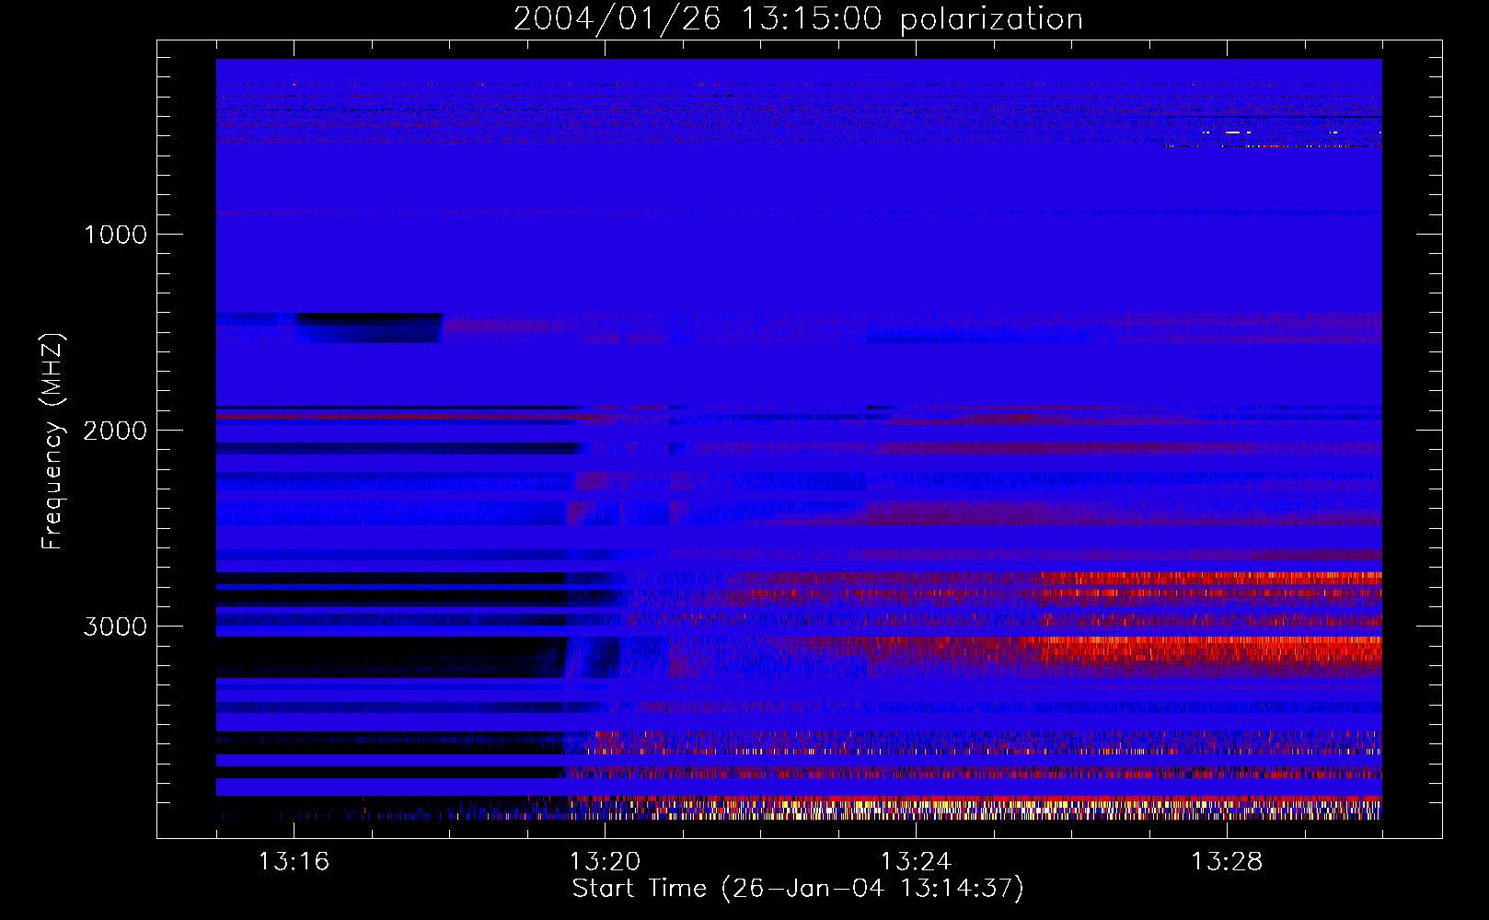Select the 2000 frequency axis label
This screenshot has width=1489, height=920.
pyautogui.click(x=115, y=431)
